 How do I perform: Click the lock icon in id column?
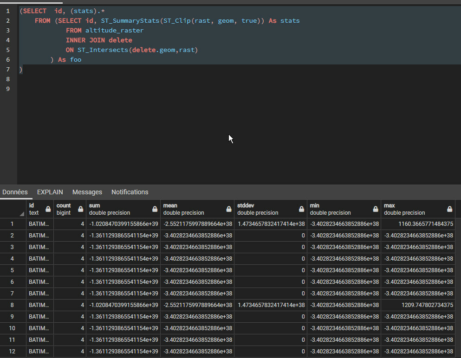48,209
